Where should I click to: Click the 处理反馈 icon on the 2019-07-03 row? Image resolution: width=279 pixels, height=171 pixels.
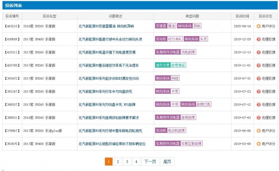(259, 118)
